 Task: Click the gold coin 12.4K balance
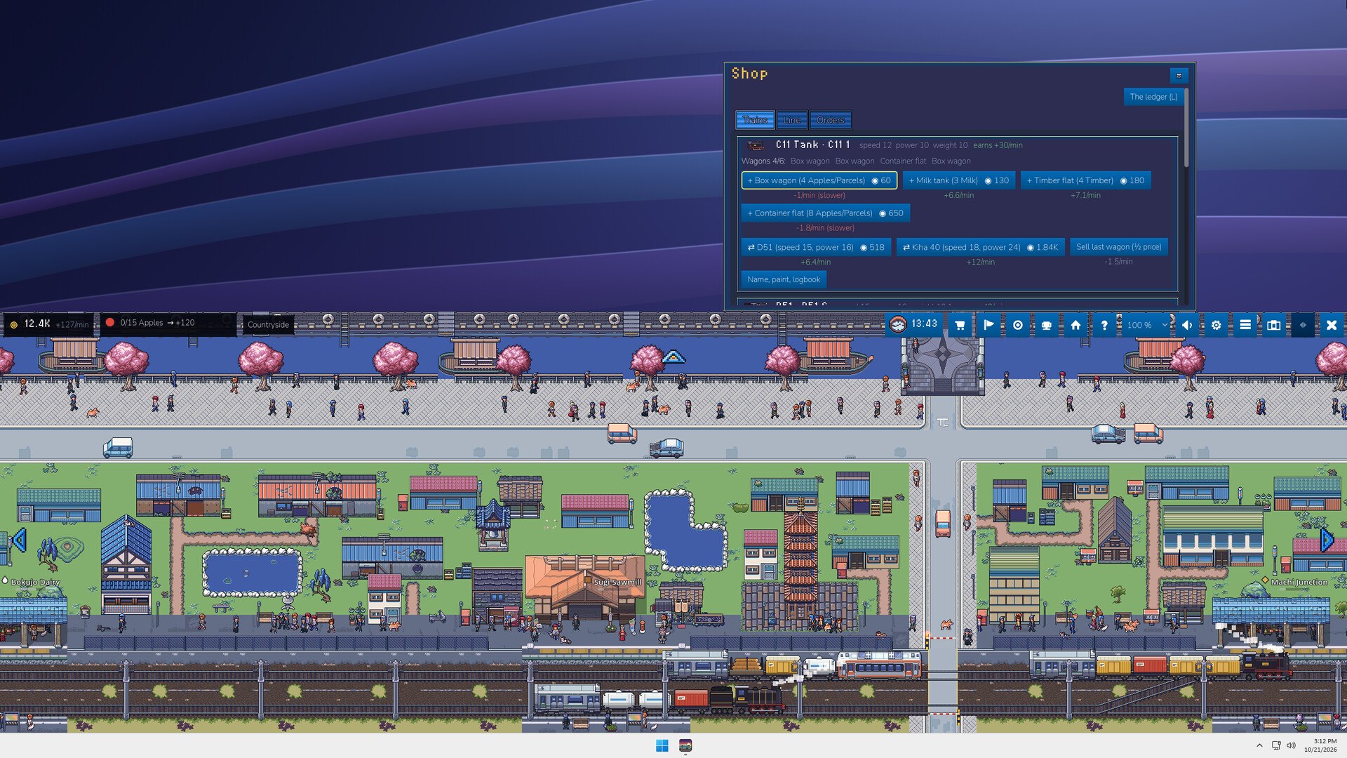[49, 324]
